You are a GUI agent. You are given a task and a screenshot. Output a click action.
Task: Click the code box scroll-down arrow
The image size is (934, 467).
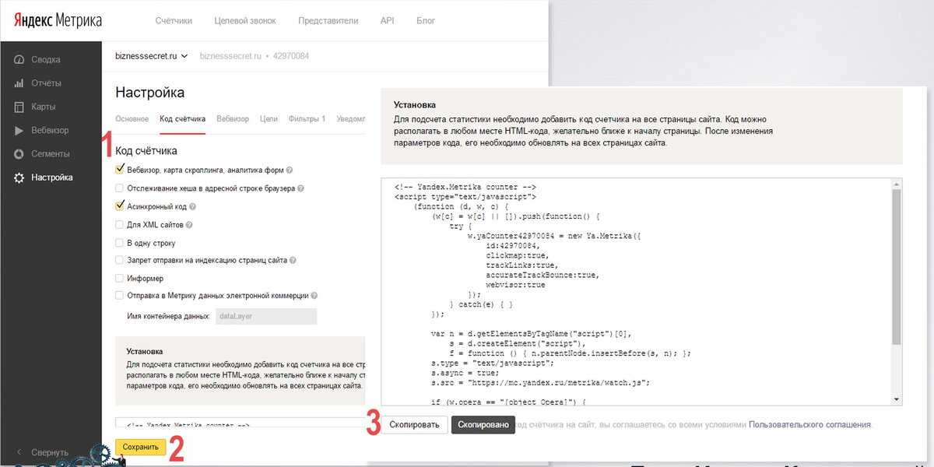point(897,400)
